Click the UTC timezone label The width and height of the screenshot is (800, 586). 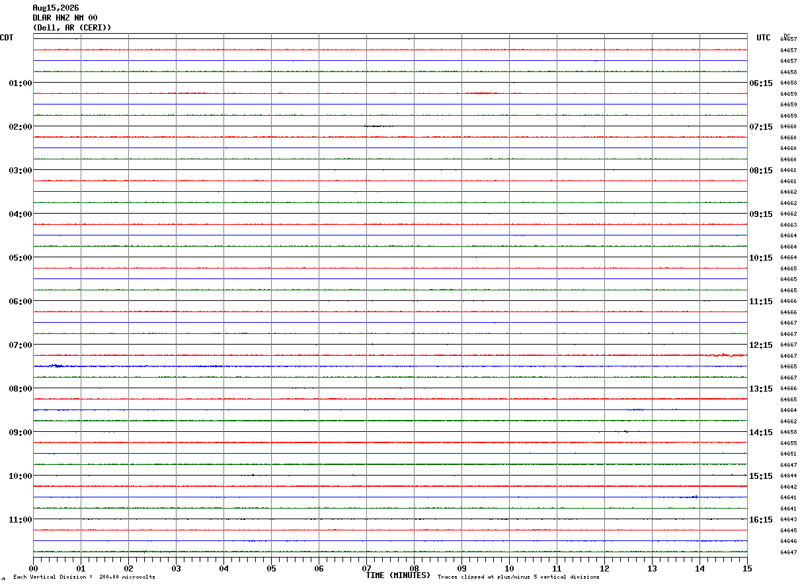click(764, 38)
